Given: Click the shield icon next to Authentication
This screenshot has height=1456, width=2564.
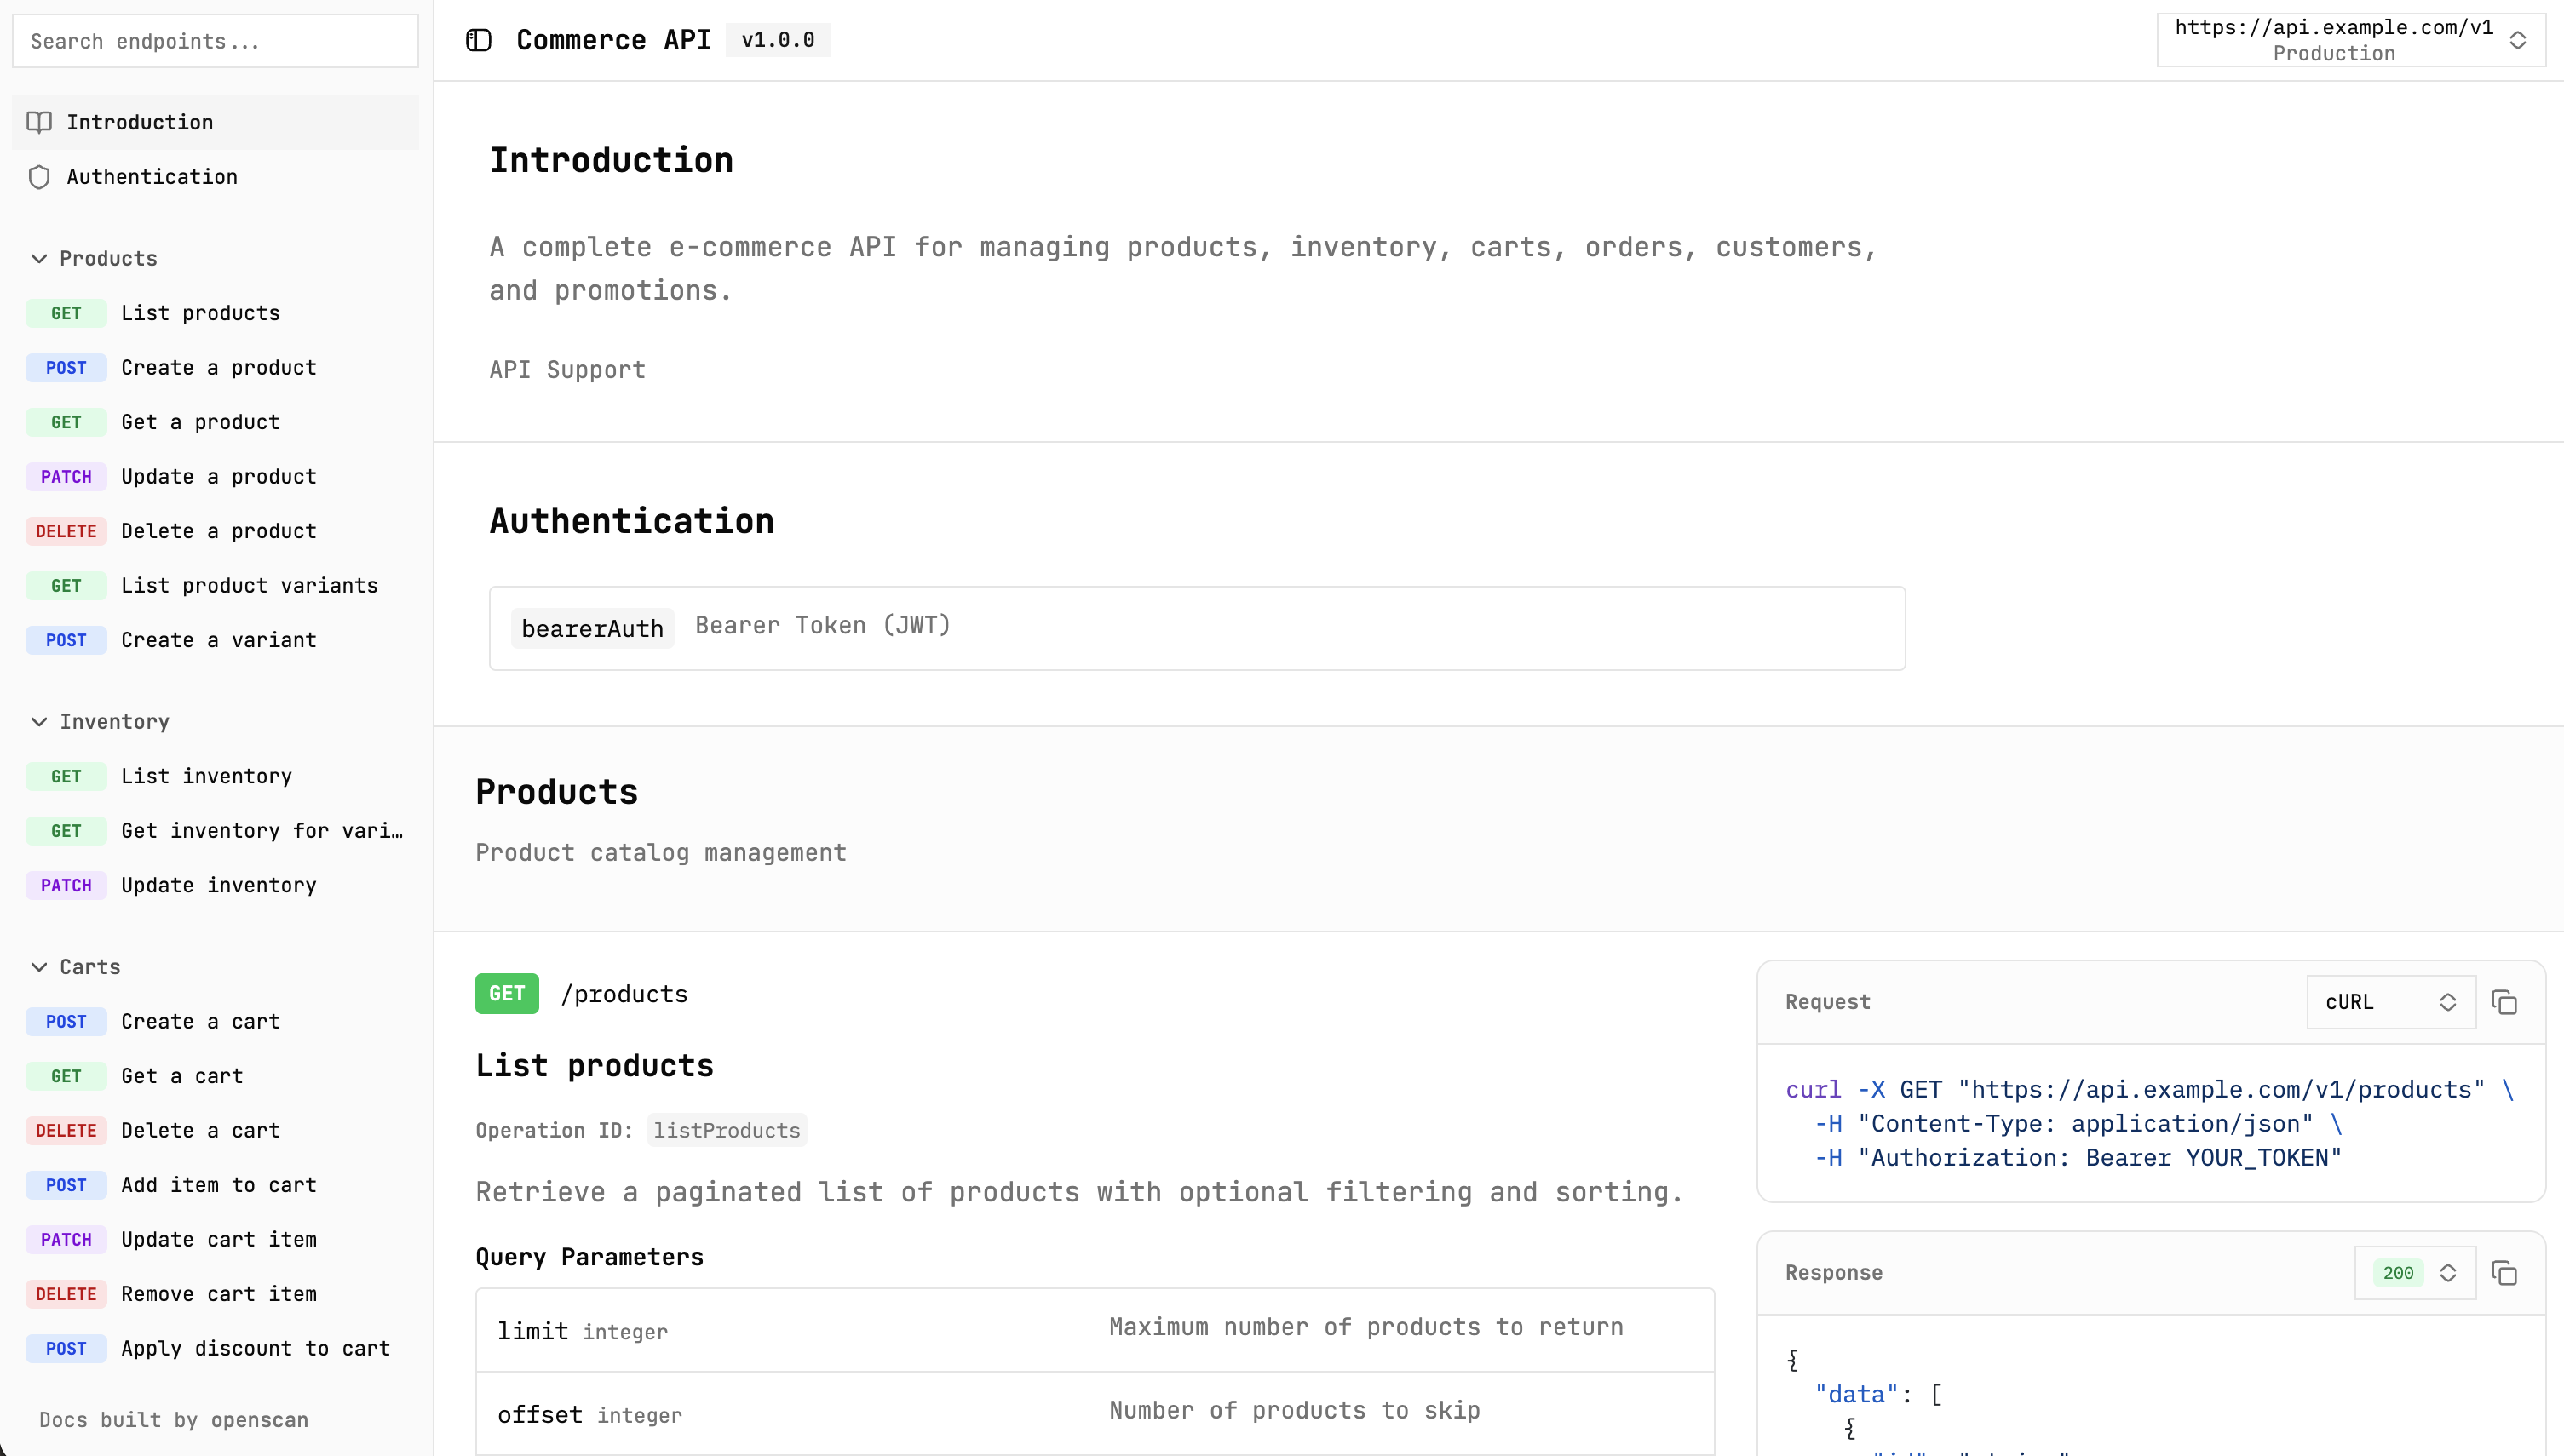Looking at the screenshot, I should (40, 177).
